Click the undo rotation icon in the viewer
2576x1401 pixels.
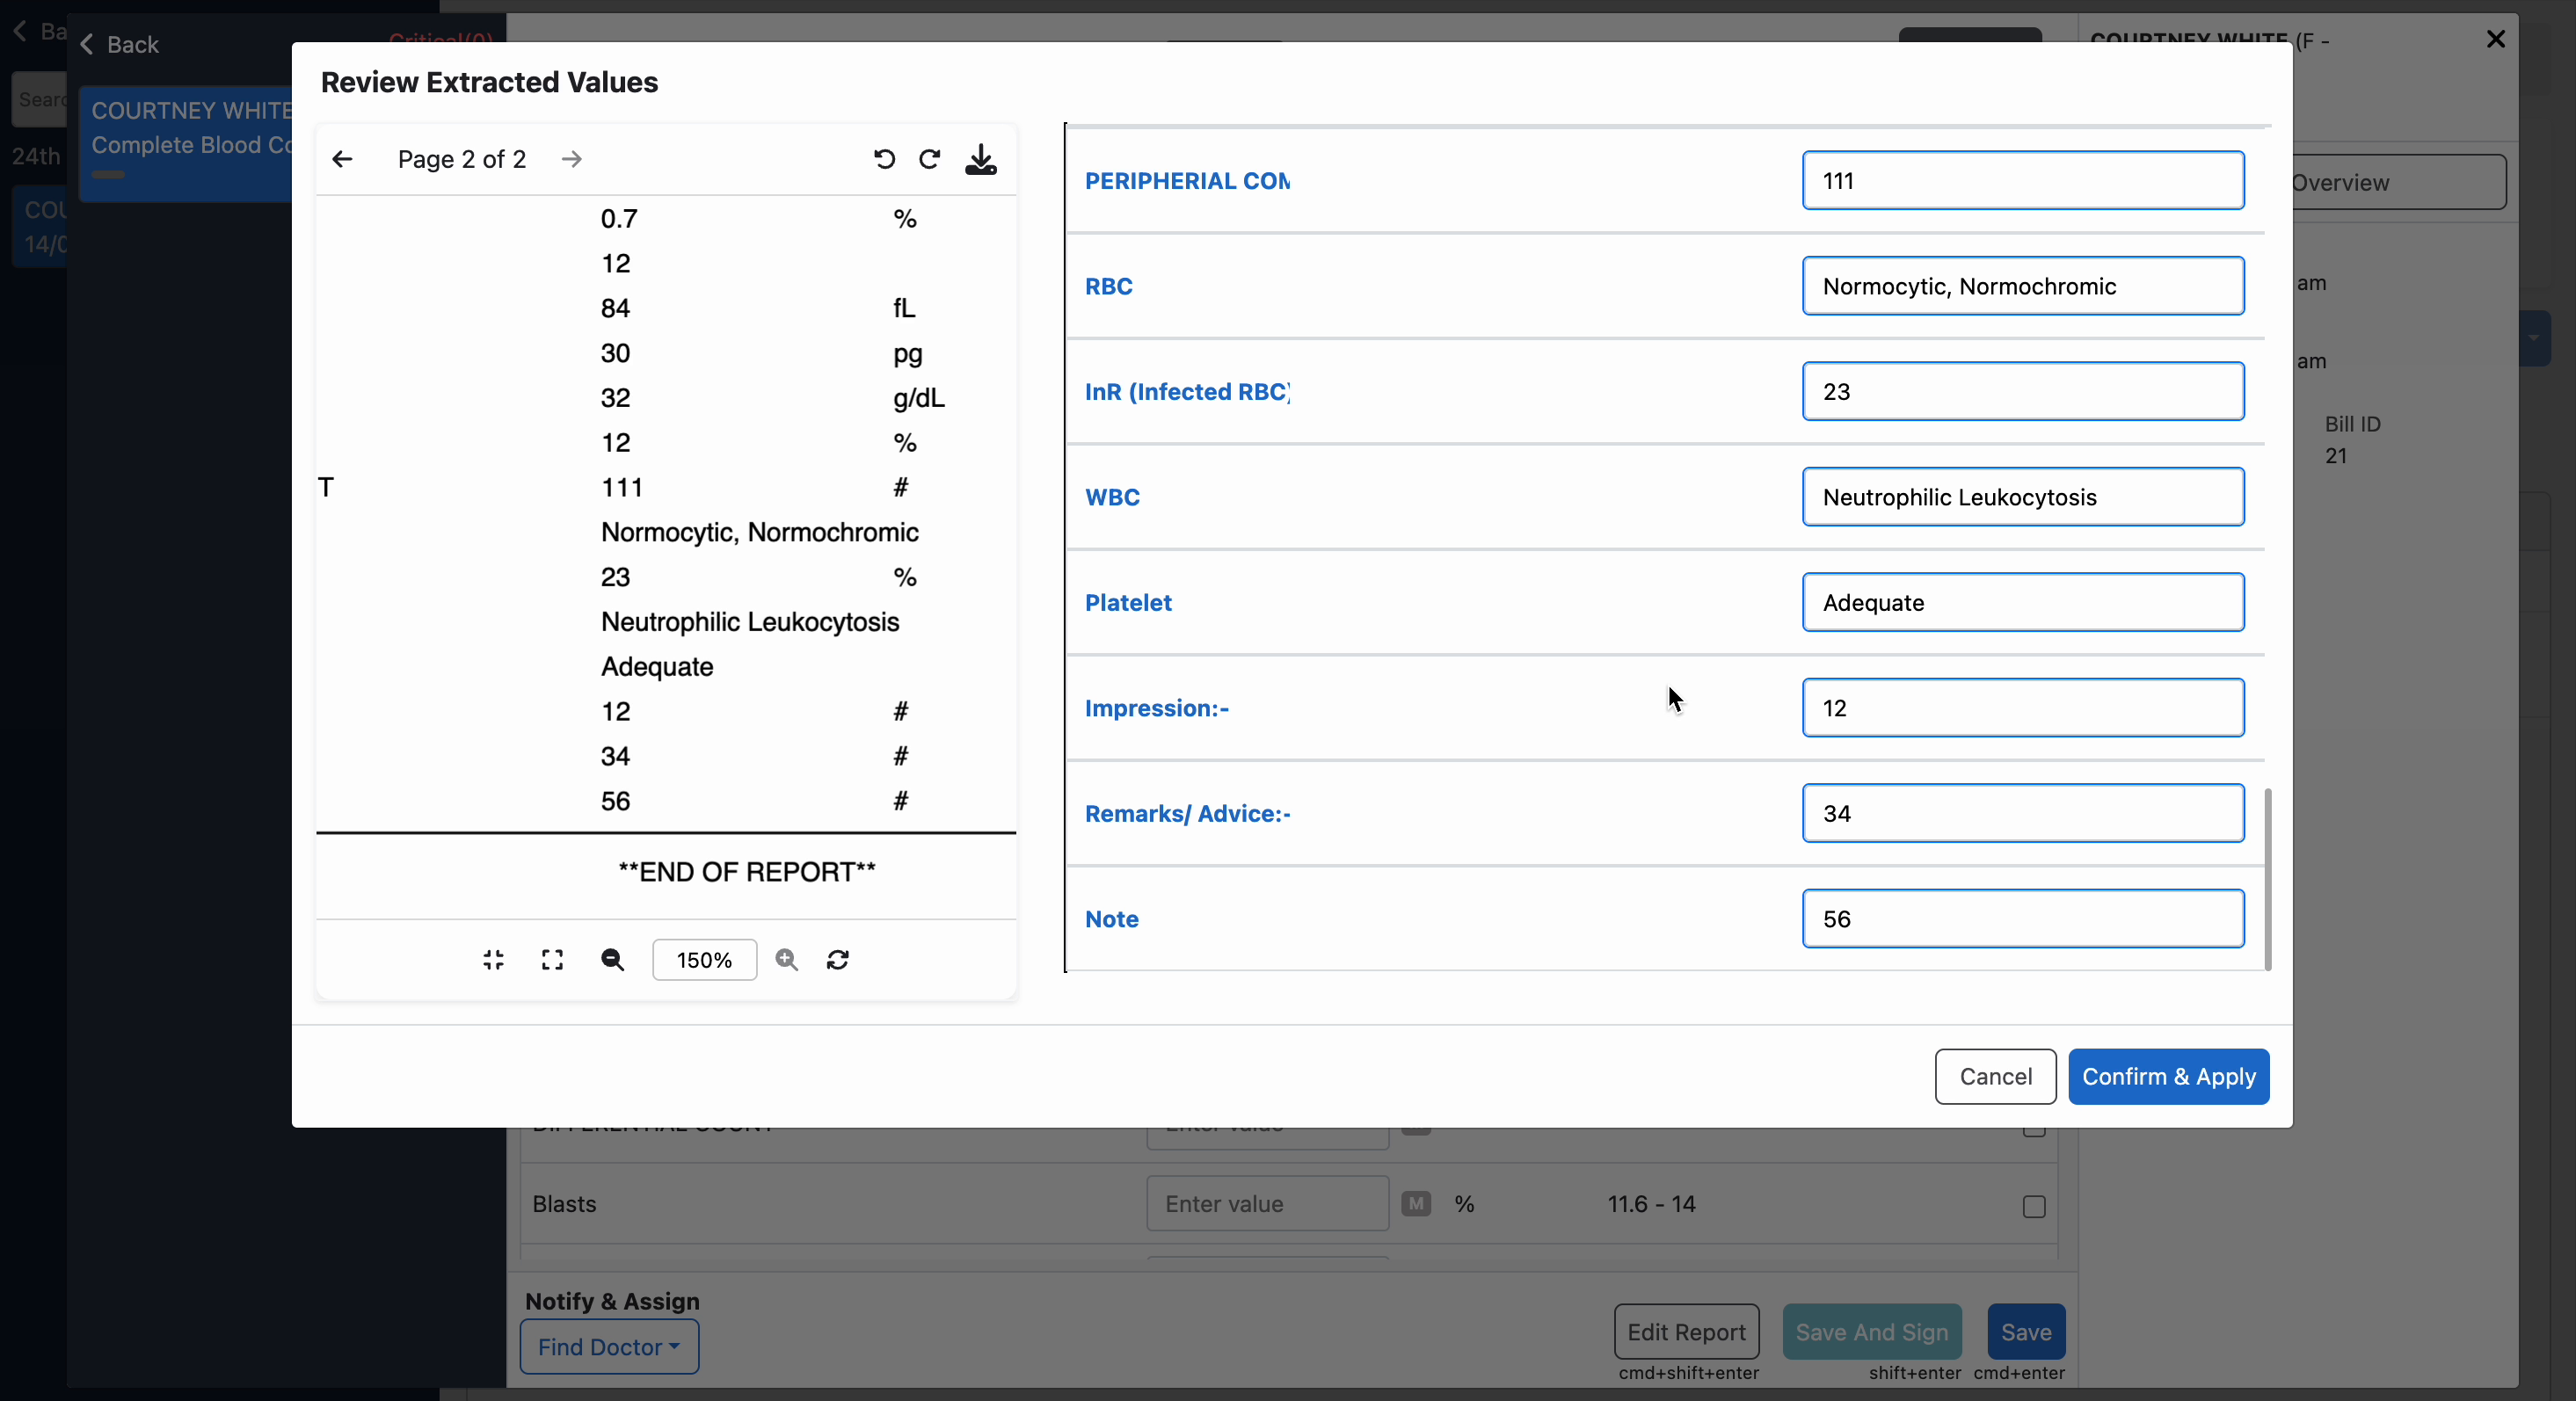(884, 159)
